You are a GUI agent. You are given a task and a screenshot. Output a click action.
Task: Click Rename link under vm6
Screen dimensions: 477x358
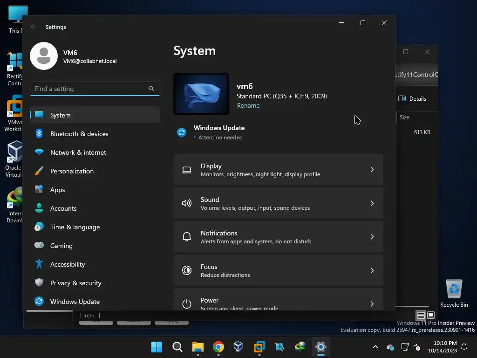tap(248, 105)
